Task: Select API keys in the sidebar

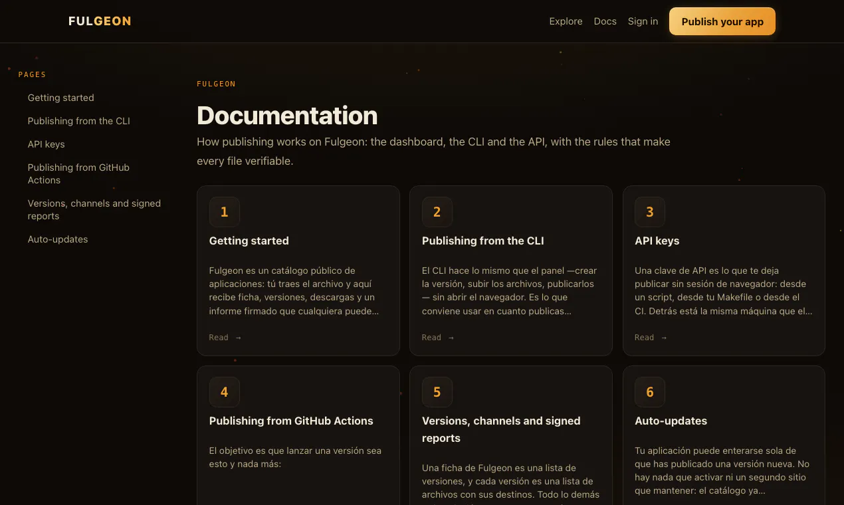Action: point(46,144)
